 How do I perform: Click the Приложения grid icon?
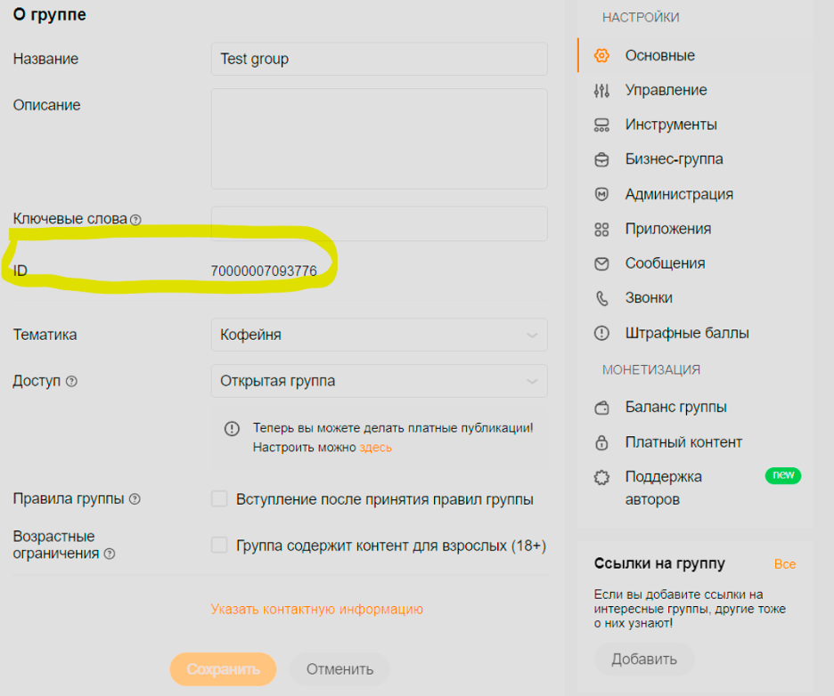point(601,229)
